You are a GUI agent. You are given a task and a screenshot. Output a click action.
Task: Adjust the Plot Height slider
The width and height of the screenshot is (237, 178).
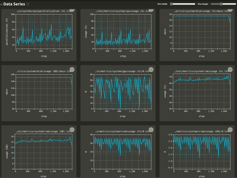pos(221,4)
